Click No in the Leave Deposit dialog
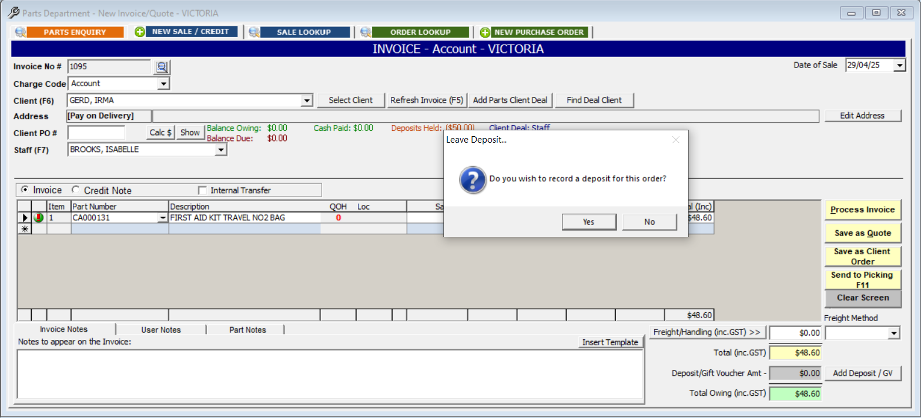Viewport: 921px width, 418px height. coord(649,222)
